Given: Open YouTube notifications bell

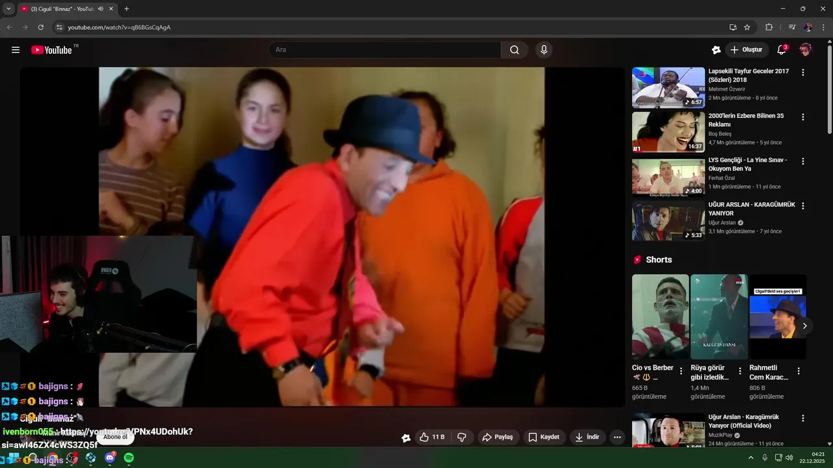Looking at the screenshot, I should [x=782, y=50].
